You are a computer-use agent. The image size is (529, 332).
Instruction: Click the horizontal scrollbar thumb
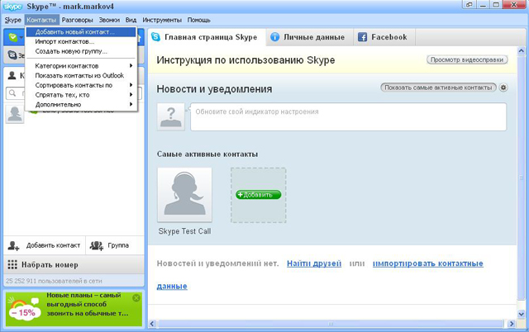click(331, 324)
